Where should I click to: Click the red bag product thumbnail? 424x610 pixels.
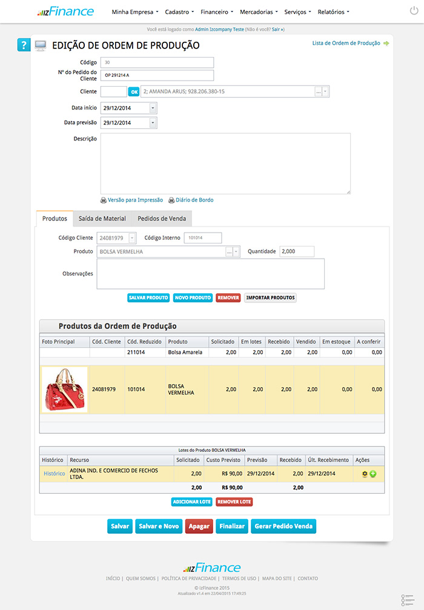coord(65,390)
